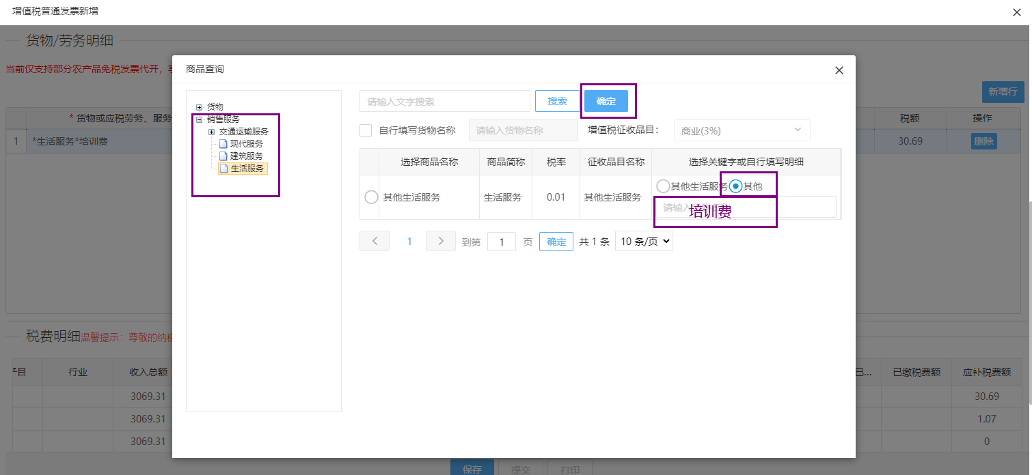Go to previous page arrow
1032x475 pixels.
coord(375,241)
